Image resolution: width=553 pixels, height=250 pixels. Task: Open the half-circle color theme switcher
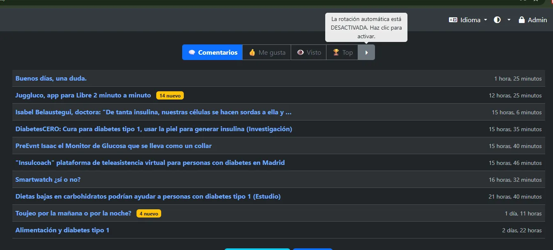pos(502,20)
